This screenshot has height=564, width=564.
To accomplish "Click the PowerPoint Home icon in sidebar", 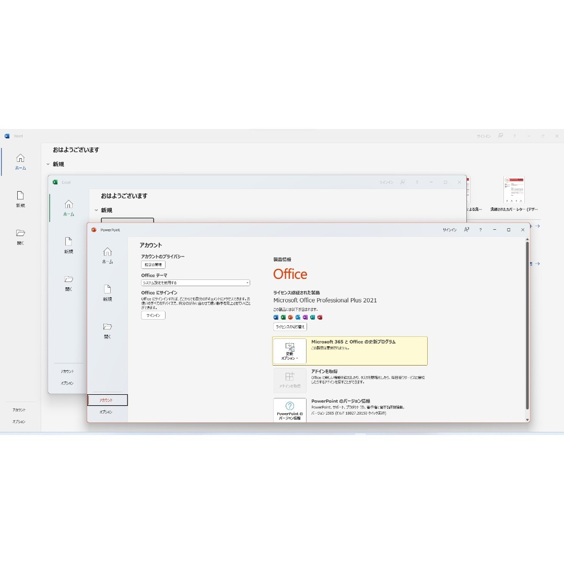I will click(x=108, y=252).
